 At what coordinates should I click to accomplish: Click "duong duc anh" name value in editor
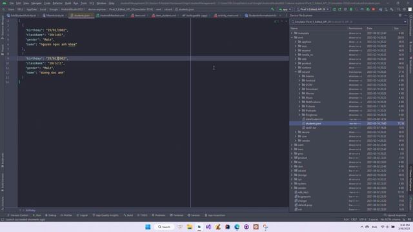point(52,73)
